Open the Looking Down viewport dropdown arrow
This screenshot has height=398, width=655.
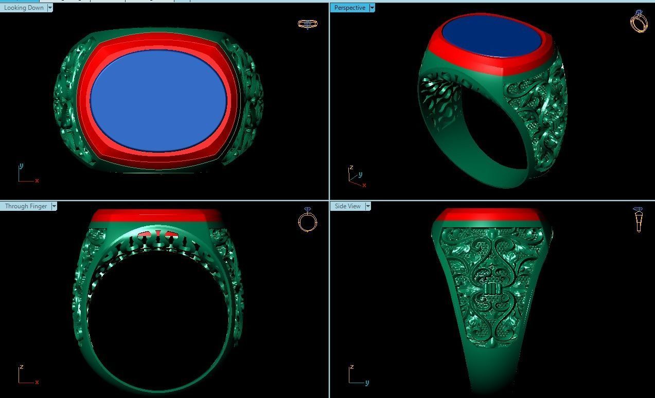pyautogui.click(x=50, y=8)
